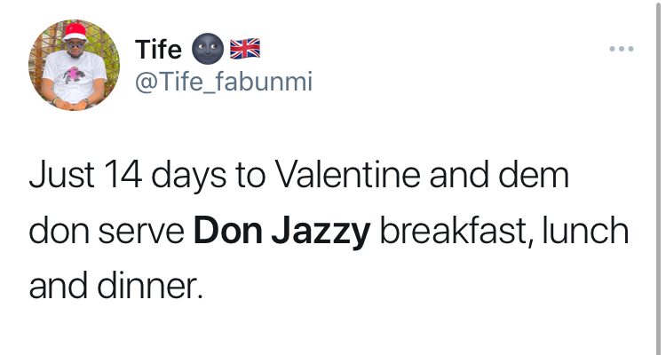
Task: Click the word "and" starting the third line
Action: click(55, 288)
